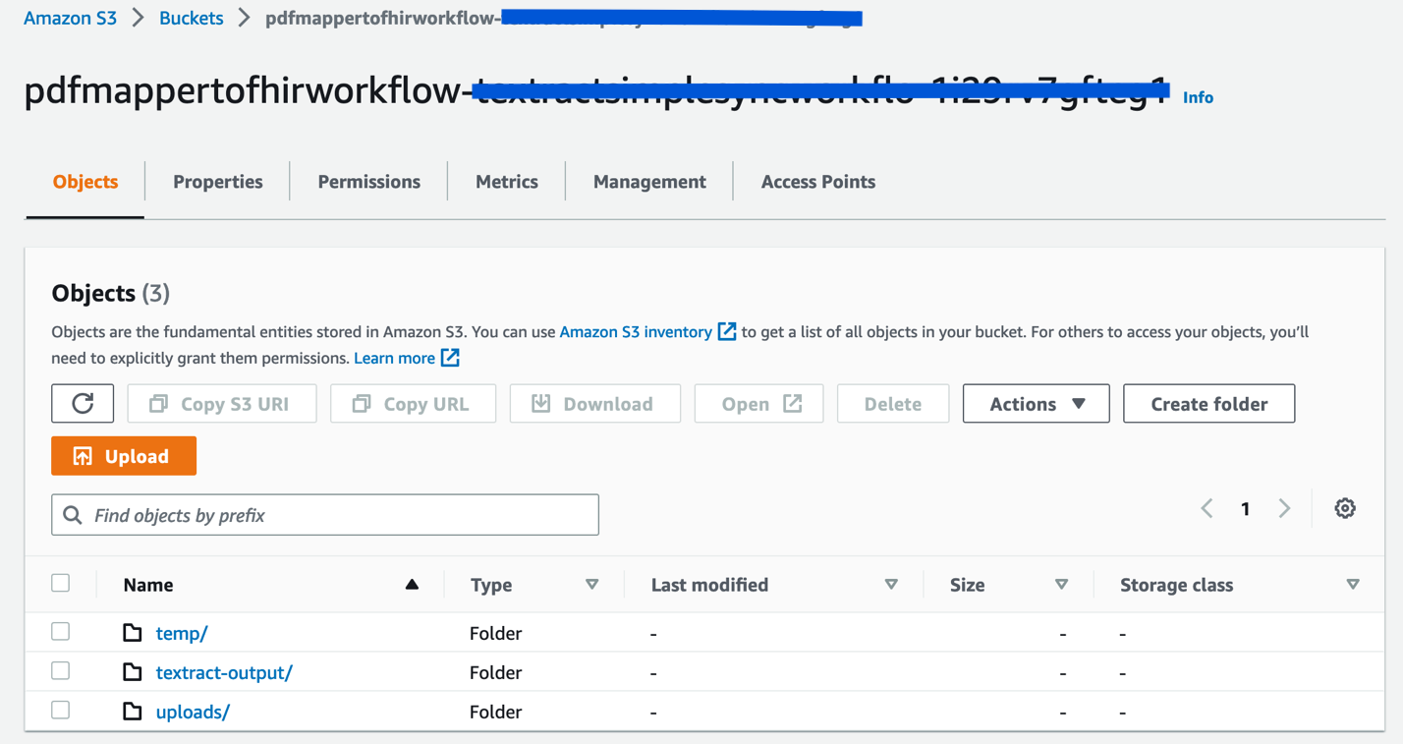Click the Folder type cell for temp/
1403x744 pixels.
click(x=496, y=633)
